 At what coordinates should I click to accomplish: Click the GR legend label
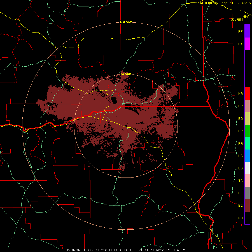(240, 106)
